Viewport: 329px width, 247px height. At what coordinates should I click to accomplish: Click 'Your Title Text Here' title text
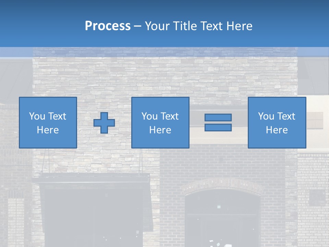click(x=199, y=26)
